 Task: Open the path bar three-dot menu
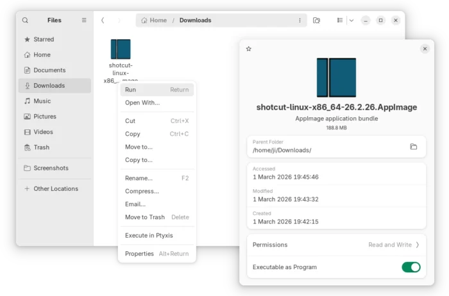click(300, 21)
